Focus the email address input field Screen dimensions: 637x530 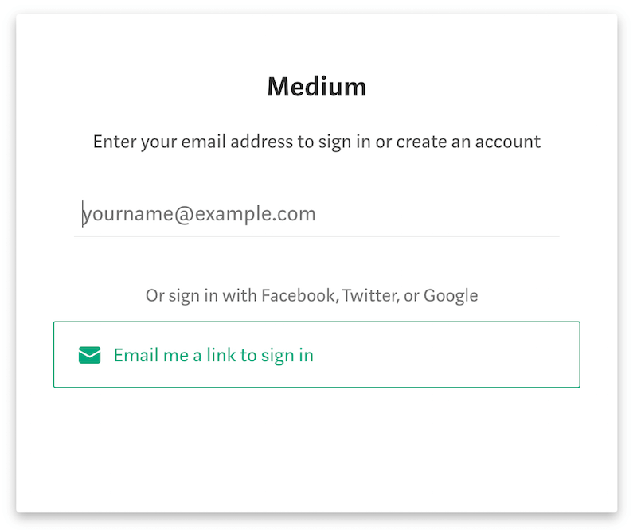pos(317,214)
